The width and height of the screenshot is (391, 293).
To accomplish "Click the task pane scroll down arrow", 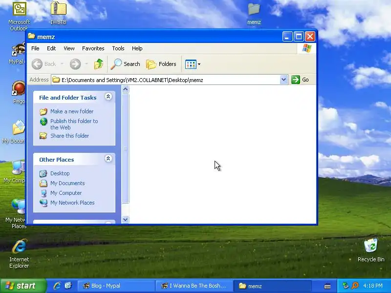I will 126,219.
